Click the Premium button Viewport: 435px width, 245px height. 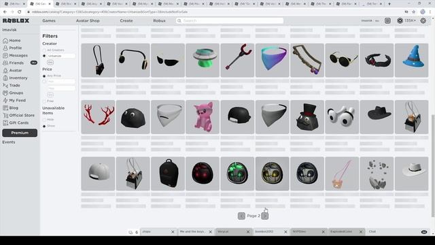tap(20, 133)
